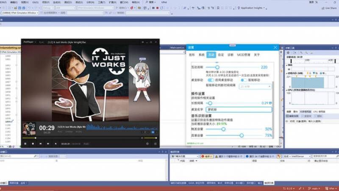Image resolution: width=339 pixels, height=191 pixels.
Task: Click the PotPlayer settings gear icon
Action: tap(148, 144)
